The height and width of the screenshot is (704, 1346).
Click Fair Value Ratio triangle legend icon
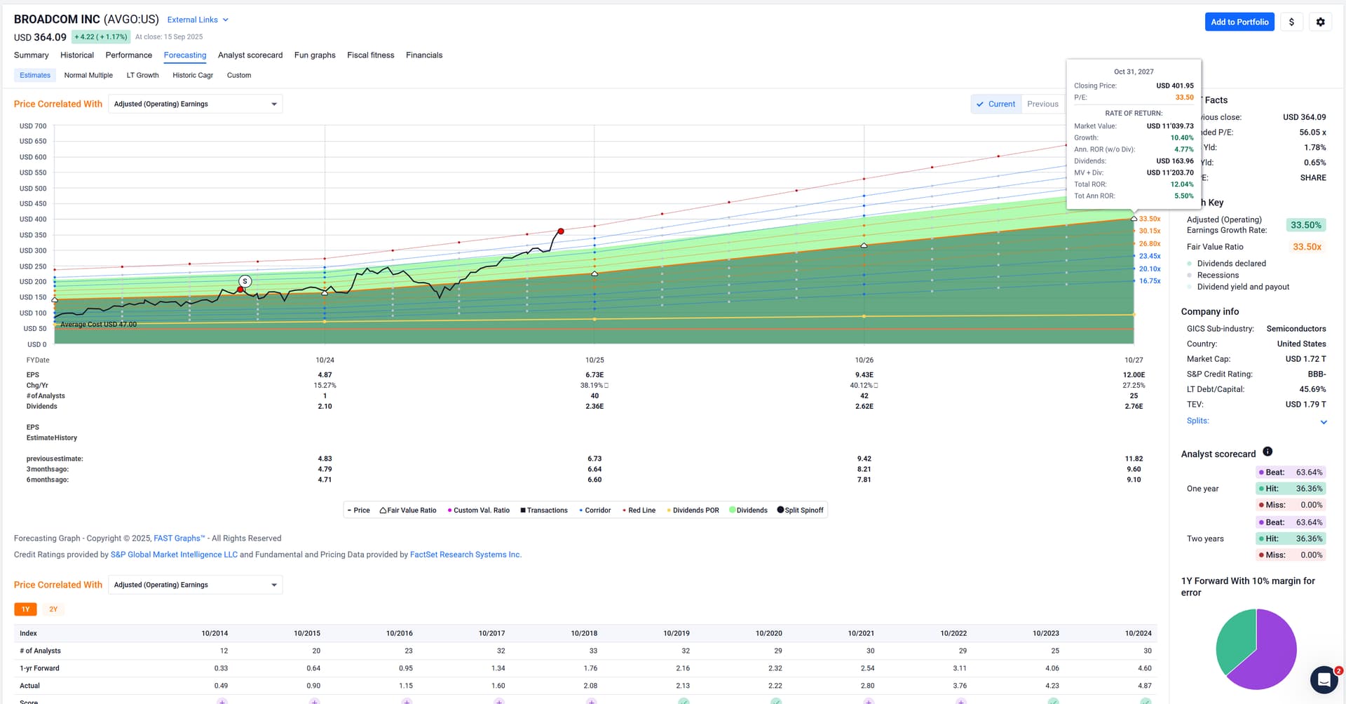[x=383, y=510]
